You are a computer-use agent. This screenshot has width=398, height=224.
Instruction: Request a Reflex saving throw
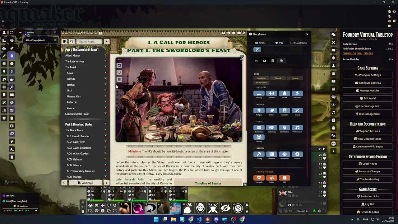pyautogui.click(x=272, y=178)
